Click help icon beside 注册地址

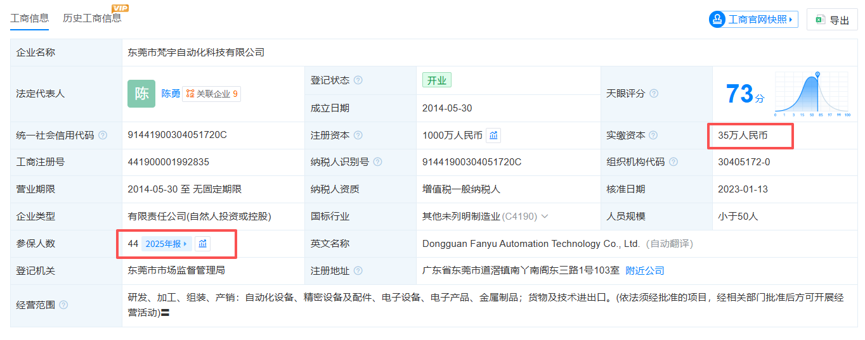point(358,271)
